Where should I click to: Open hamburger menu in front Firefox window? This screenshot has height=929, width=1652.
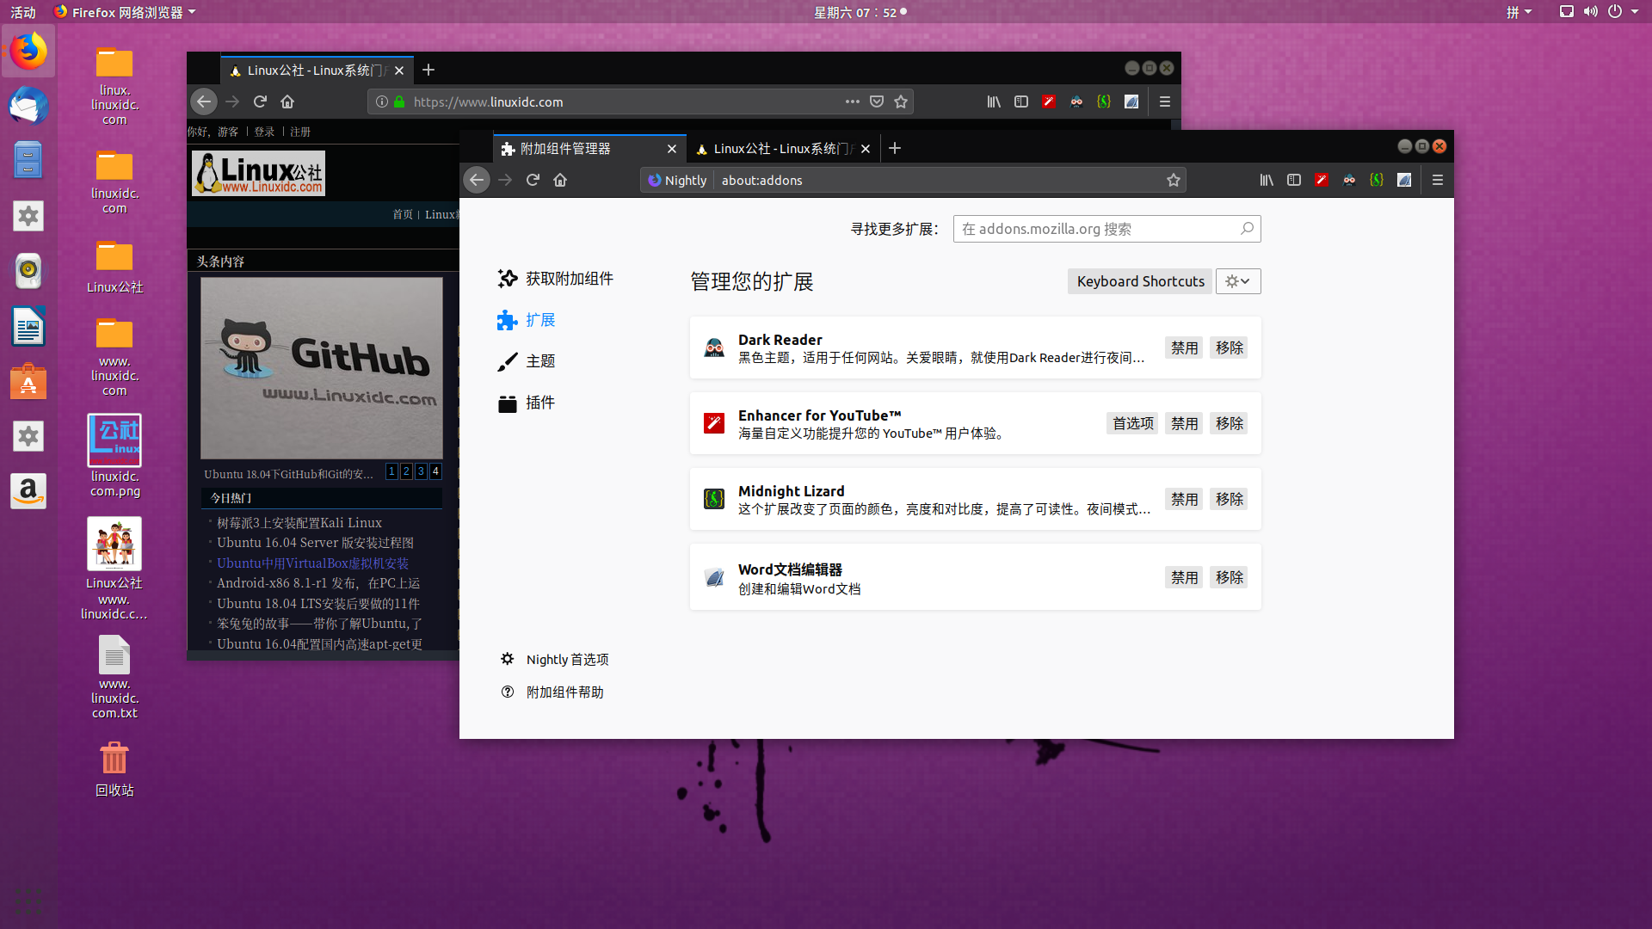point(1437,180)
